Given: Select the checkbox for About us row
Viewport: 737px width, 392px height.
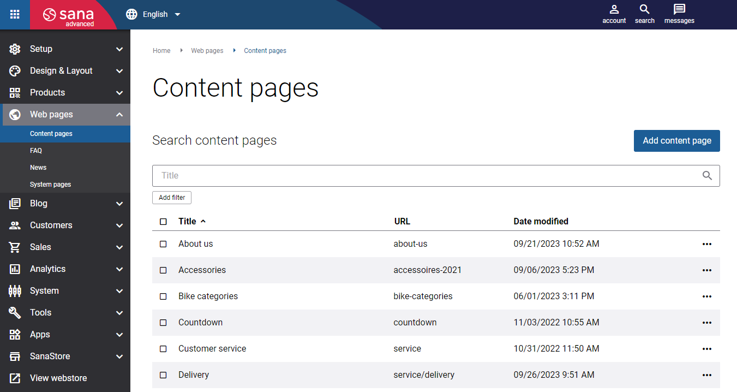Looking at the screenshot, I should [163, 244].
